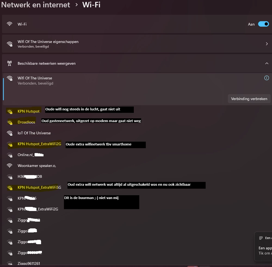Click the antenna icon for available networks
Screen dimensions: 272x267
click(x=10, y=63)
